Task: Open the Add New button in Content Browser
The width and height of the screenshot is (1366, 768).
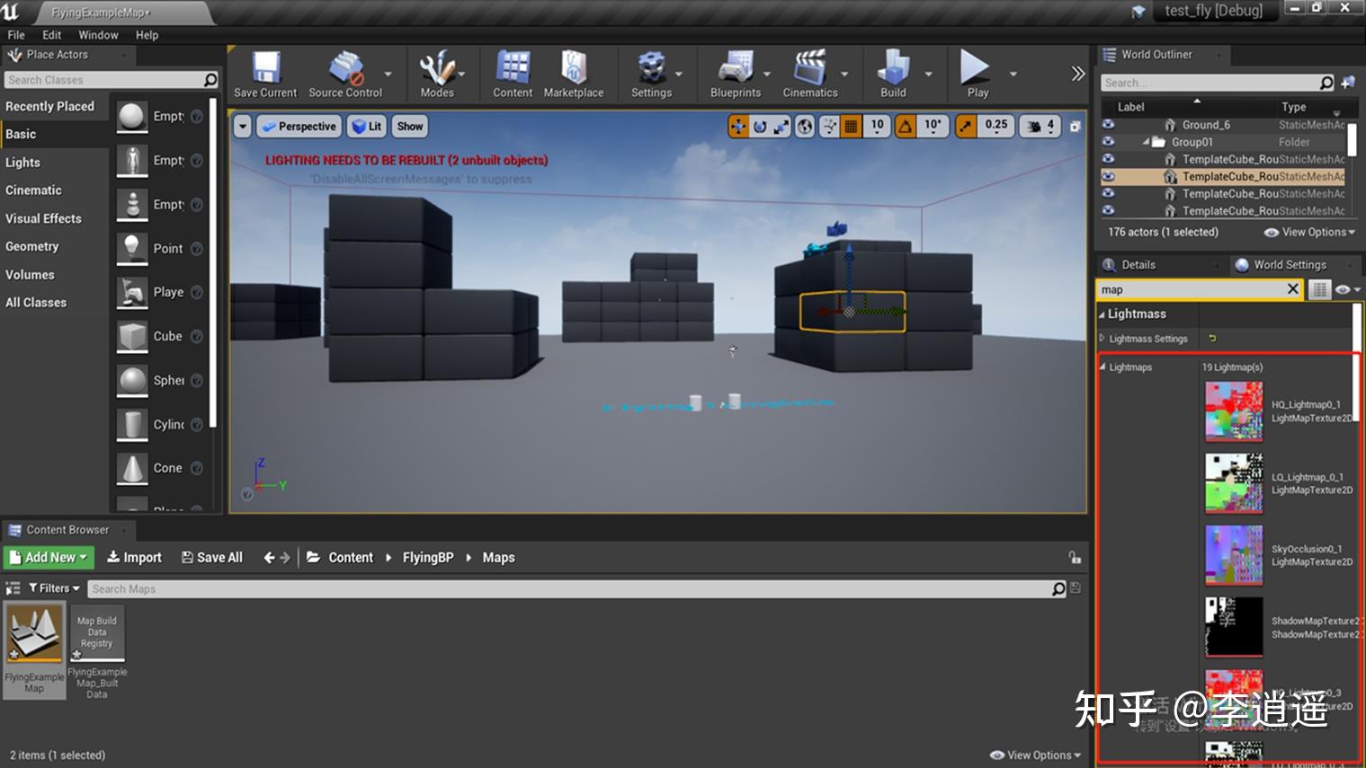Action: 49,557
